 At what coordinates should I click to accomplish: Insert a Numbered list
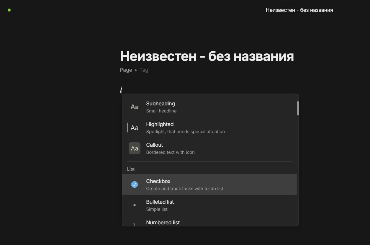[x=209, y=221]
